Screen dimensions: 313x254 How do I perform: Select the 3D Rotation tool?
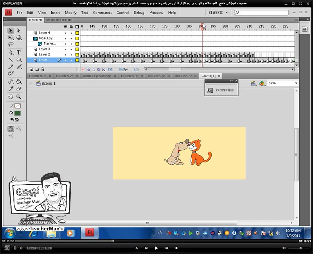tap(19, 38)
